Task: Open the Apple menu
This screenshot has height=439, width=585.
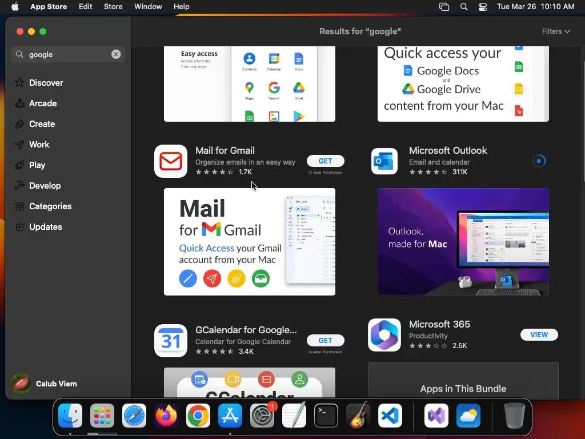Action: point(15,7)
